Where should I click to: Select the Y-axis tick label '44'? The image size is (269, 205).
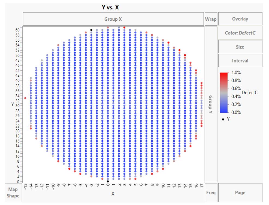pyautogui.click(x=17, y=70)
